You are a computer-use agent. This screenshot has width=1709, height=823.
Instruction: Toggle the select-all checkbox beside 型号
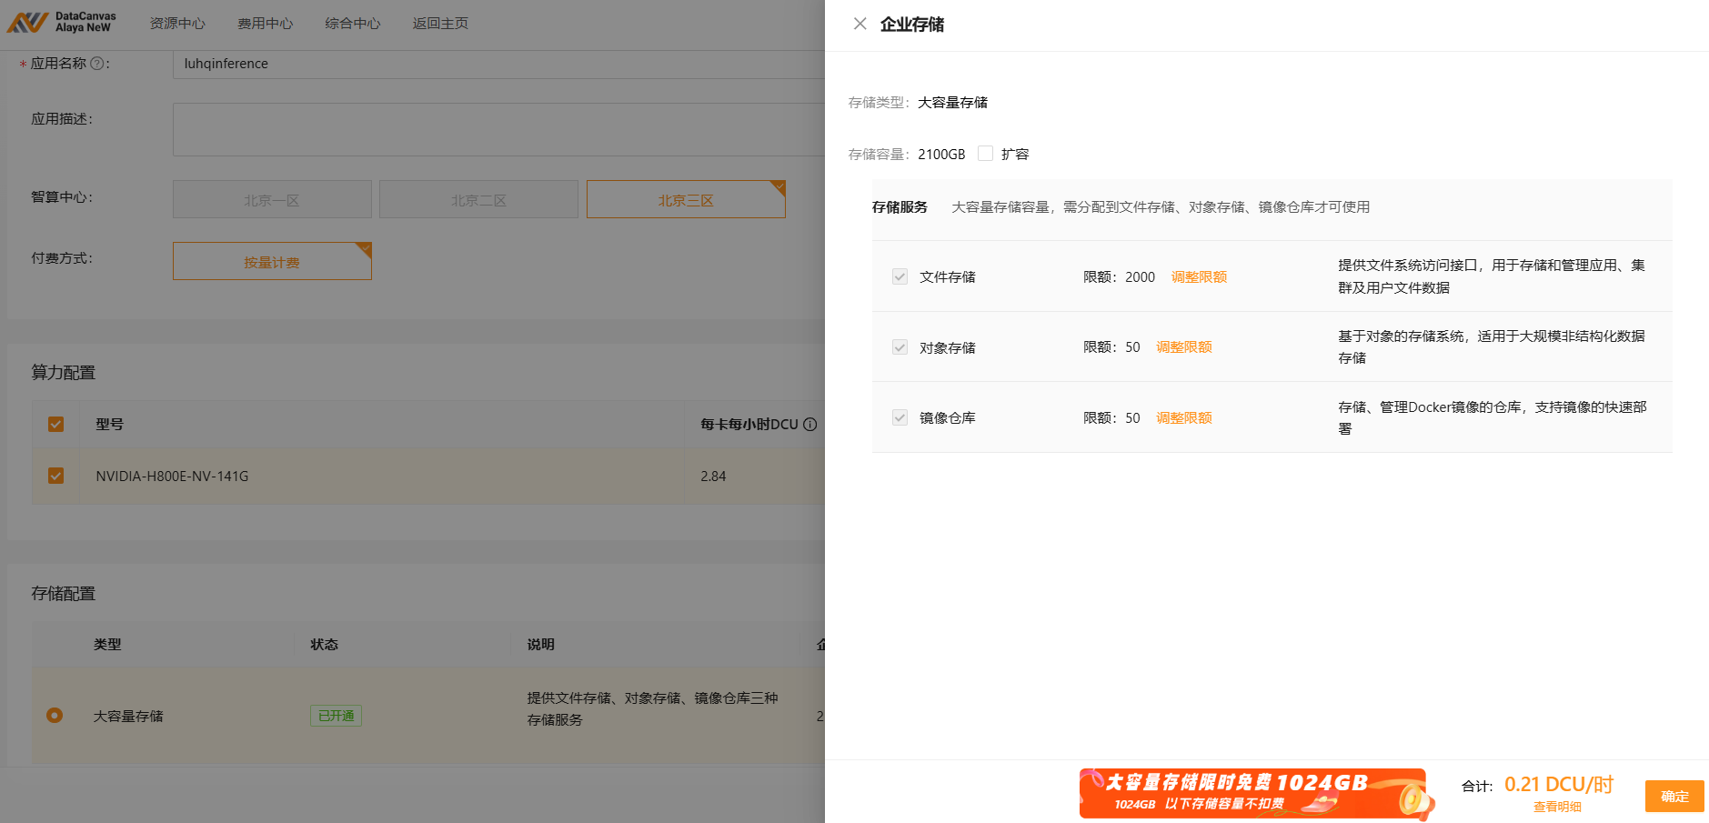tap(55, 425)
